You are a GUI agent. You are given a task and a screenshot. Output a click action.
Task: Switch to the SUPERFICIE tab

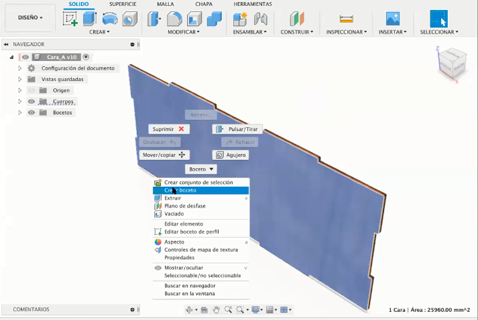coord(123,4)
